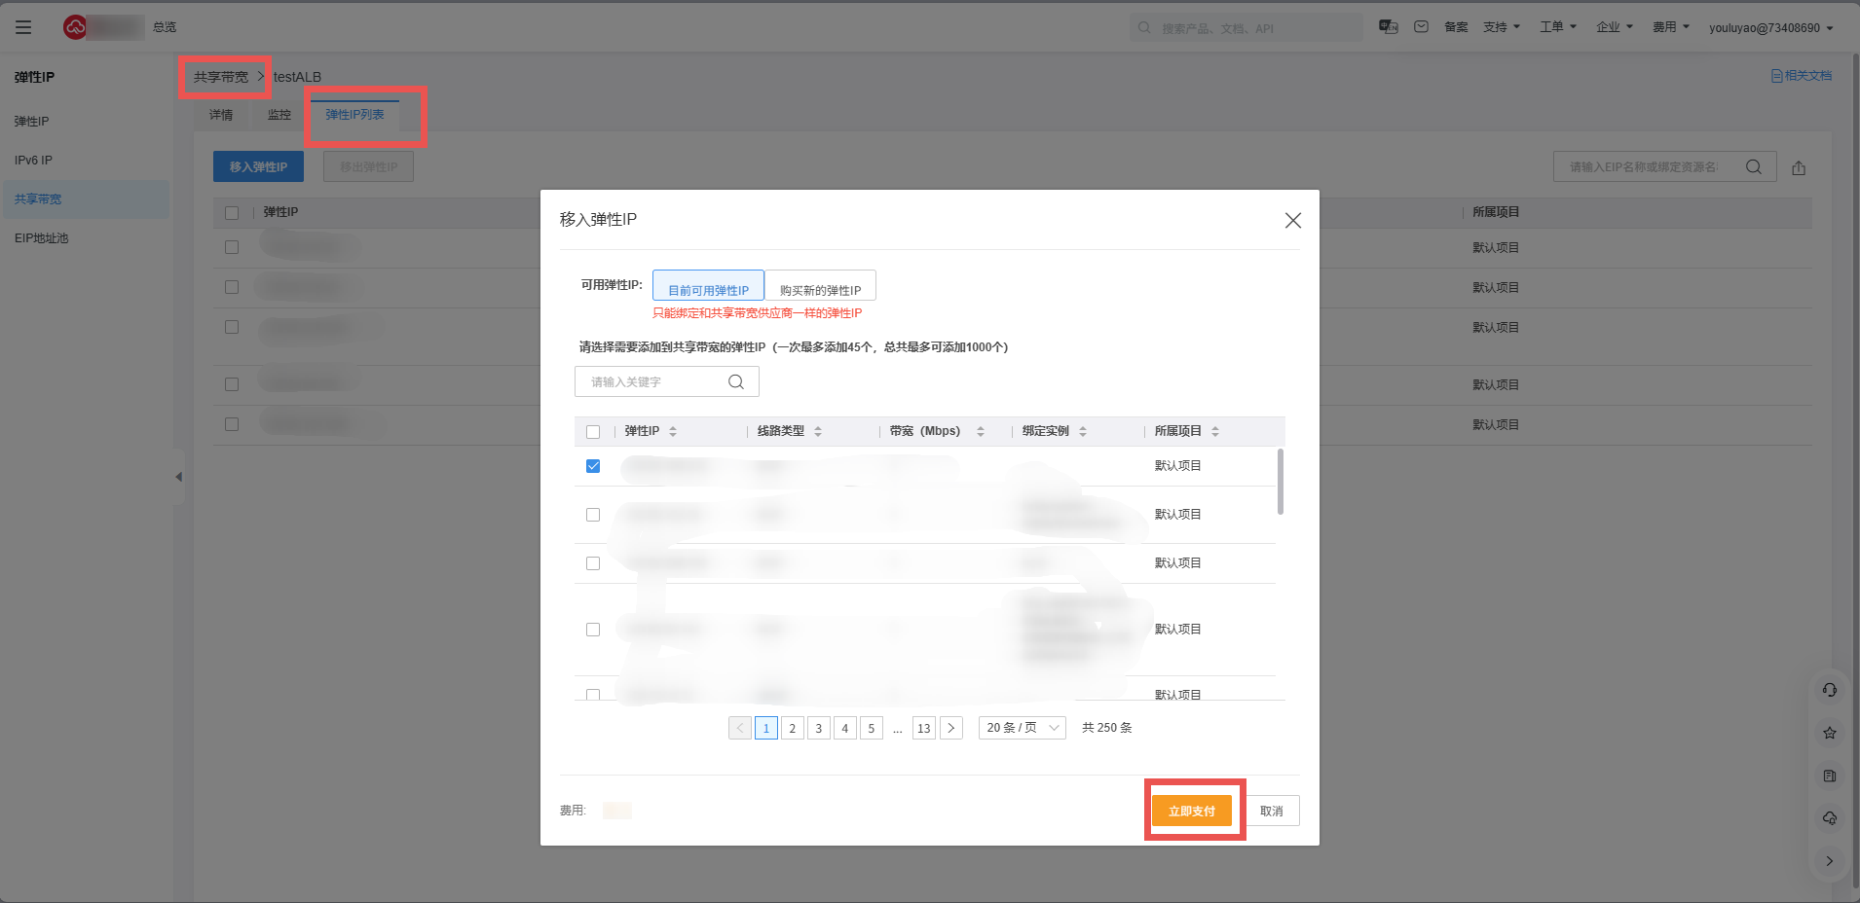Image resolution: width=1860 pixels, height=903 pixels.
Task: Sort the dialog table by 带宽 (Mbps)
Action: (x=981, y=431)
